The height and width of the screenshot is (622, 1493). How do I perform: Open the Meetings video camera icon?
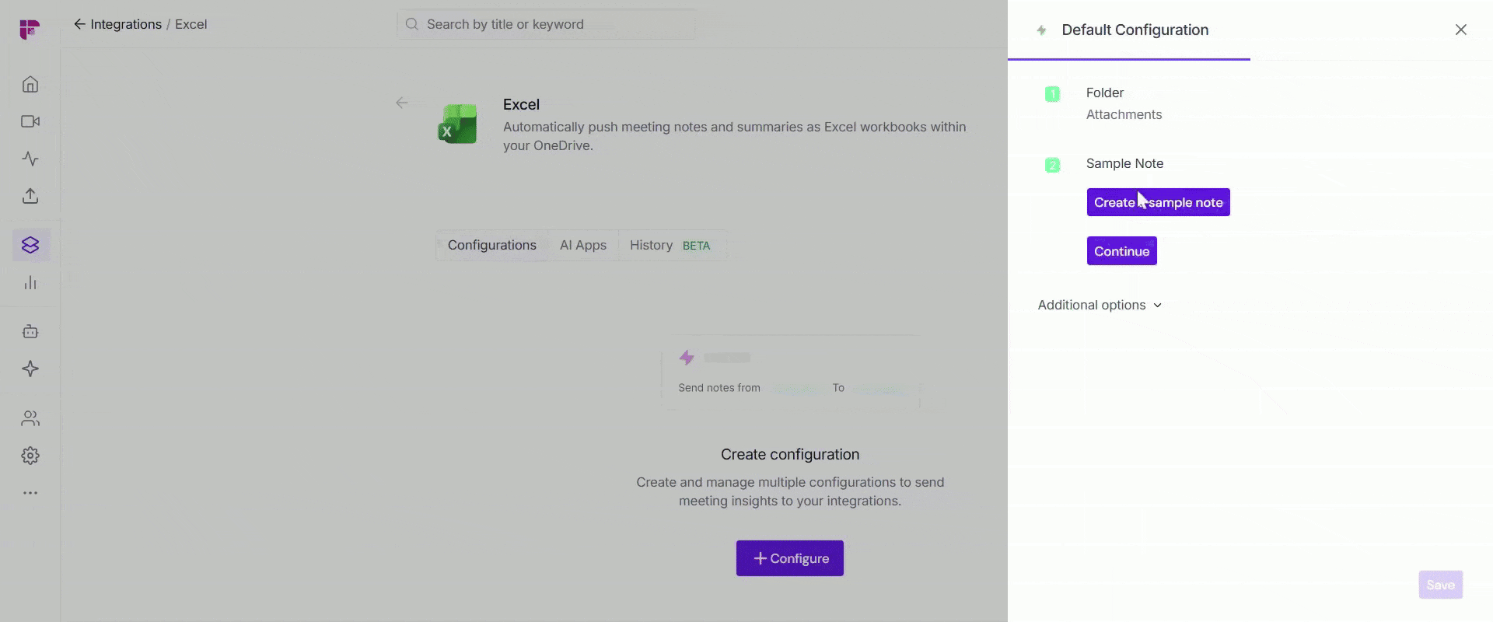pyautogui.click(x=30, y=121)
